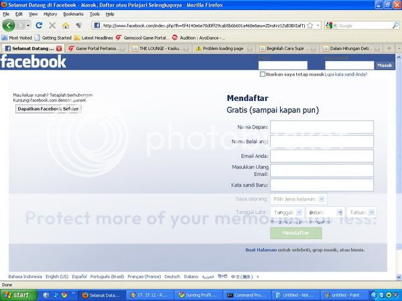Click the Masukkan Ulang Email field
The height and width of the screenshot is (301, 402).
point(322,171)
